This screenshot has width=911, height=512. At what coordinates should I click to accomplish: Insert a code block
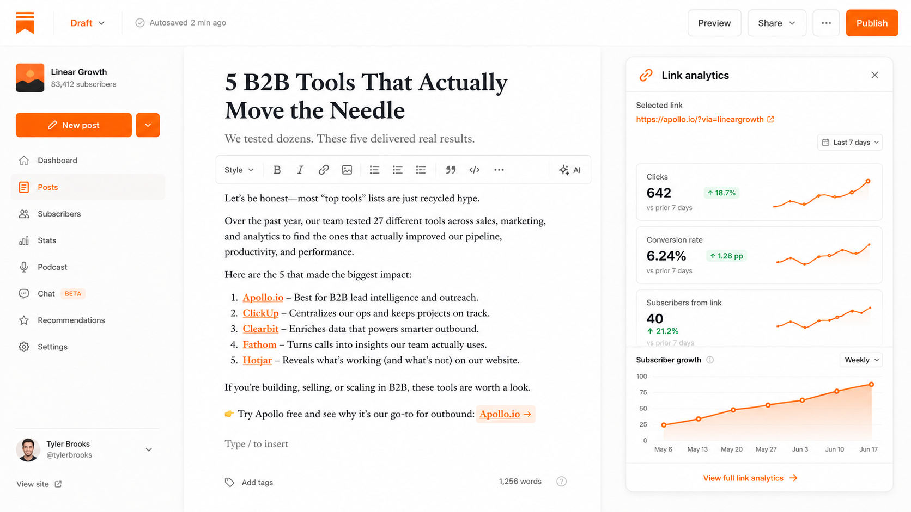475,170
